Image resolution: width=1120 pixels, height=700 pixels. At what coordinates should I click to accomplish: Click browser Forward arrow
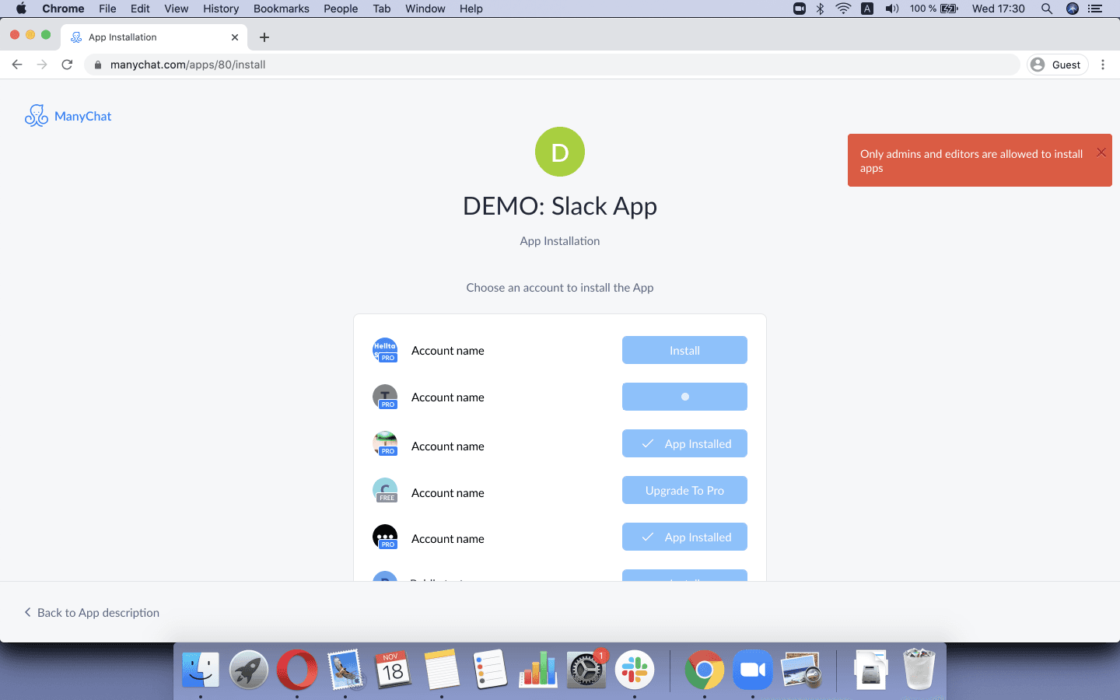[42, 65]
